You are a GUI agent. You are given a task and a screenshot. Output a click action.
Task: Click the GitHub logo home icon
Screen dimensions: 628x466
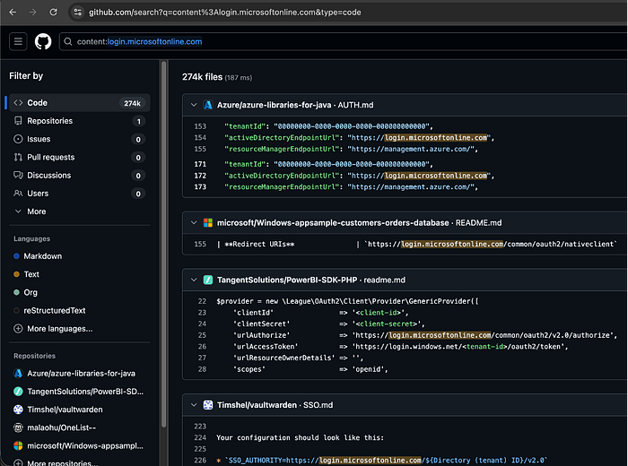point(43,41)
